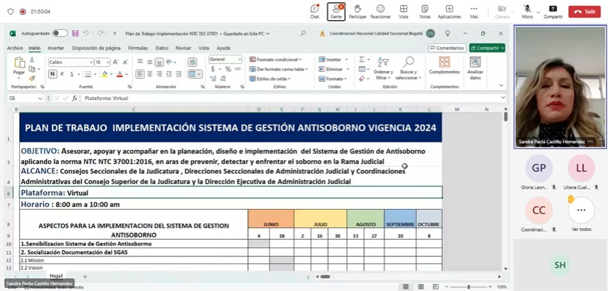Decrease font size with the smaller A
Screen dimensions: 608x291
126,62
